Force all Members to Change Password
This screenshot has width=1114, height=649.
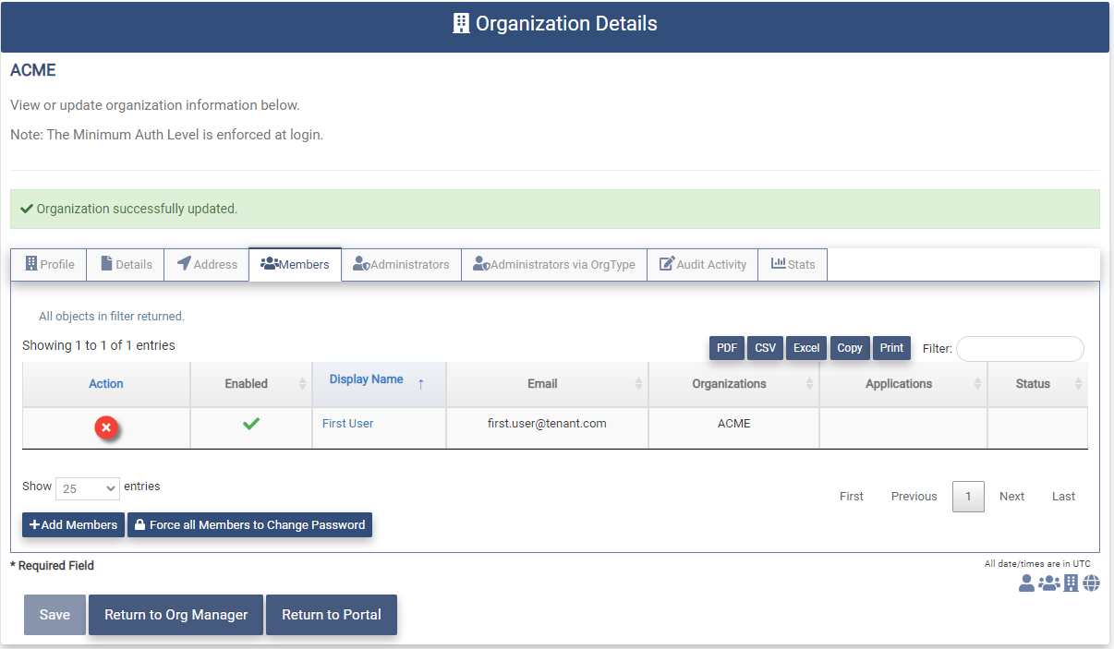click(249, 524)
